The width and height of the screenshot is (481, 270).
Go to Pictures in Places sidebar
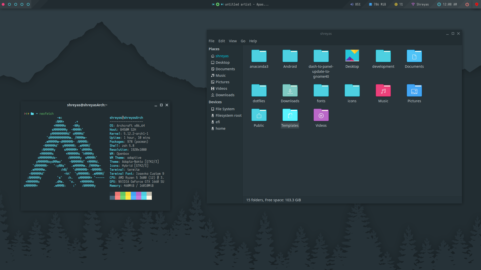click(222, 82)
